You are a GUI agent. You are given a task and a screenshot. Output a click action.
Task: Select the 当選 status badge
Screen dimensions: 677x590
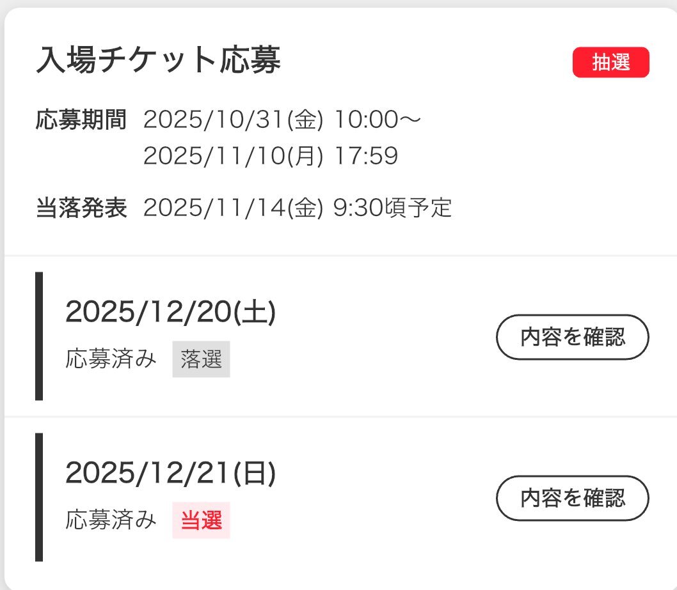click(x=201, y=520)
